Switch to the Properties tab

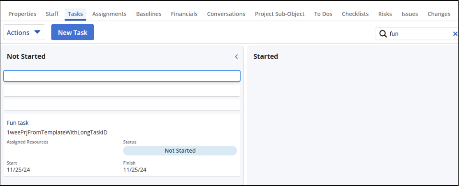[22, 14]
